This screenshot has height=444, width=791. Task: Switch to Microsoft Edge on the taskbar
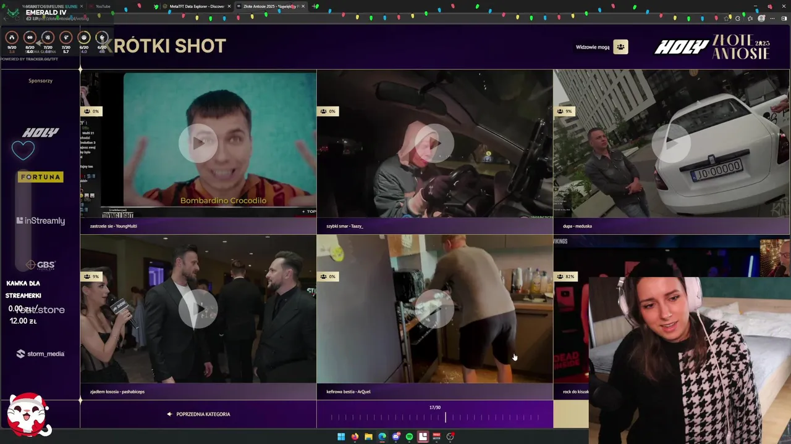382,437
